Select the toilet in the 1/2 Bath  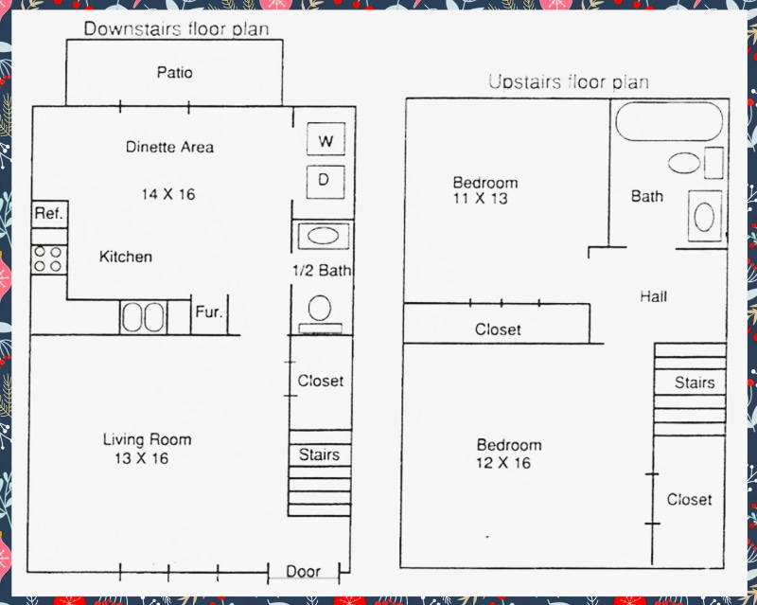coord(318,310)
